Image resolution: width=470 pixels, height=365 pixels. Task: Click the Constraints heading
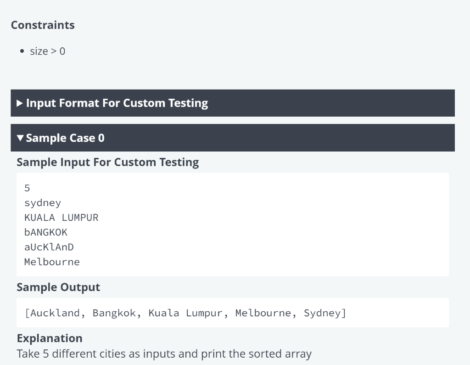click(43, 25)
